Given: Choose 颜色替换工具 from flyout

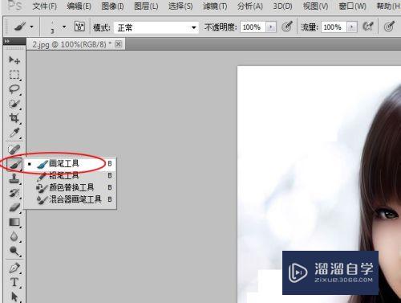Looking at the screenshot, I should [71, 187].
